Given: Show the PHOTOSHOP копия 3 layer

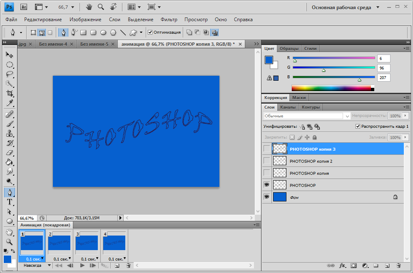Looking at the screenshot, I should 266,149.
